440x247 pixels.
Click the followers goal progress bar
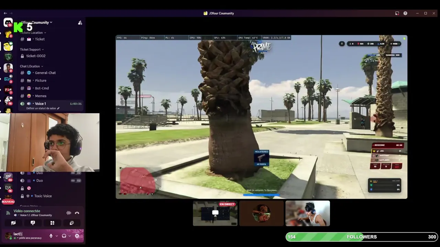point(362,237)
